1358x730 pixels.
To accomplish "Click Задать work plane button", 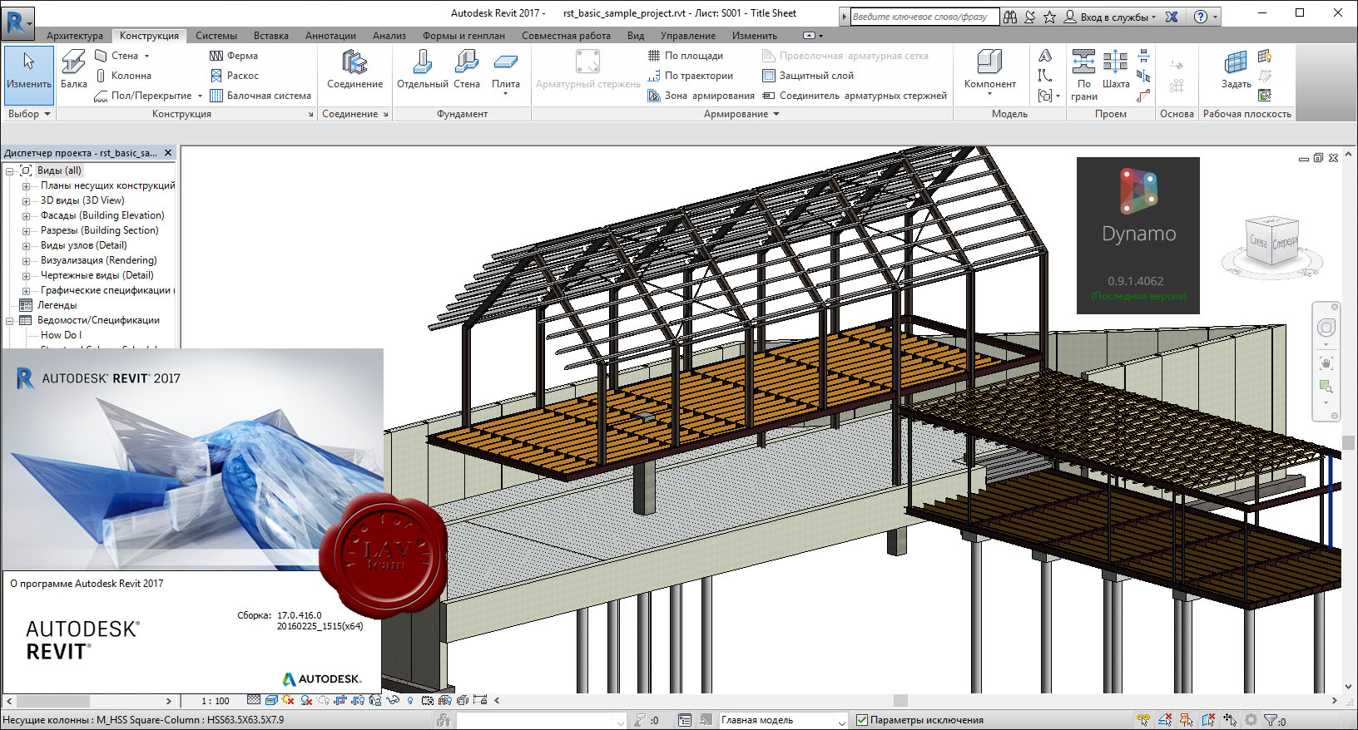I will (x=1236, y=70).
